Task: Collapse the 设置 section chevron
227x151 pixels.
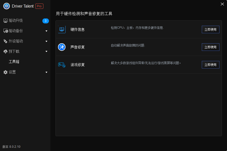Action: point(46,72)
